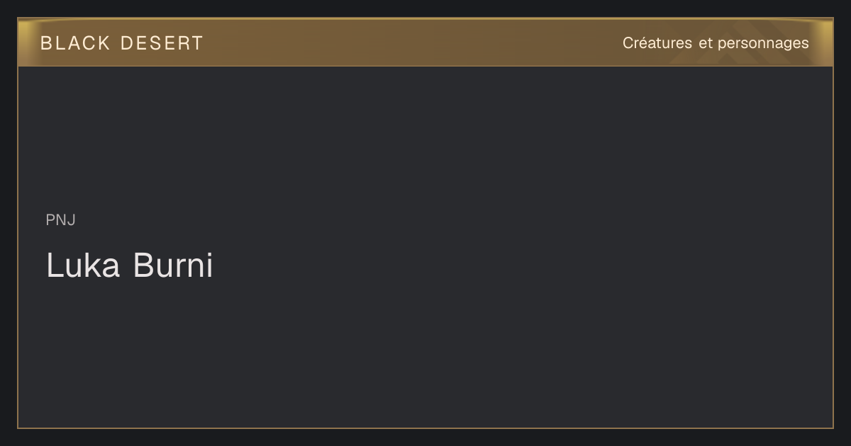Select the word Créatures in the header
The width and height of the screenshot is (851, 446).
(657, 43)
